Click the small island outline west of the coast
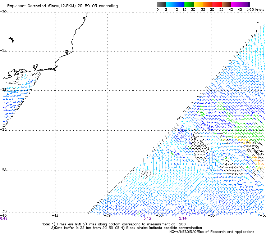The image size is (266, 234). pos(12,40)
